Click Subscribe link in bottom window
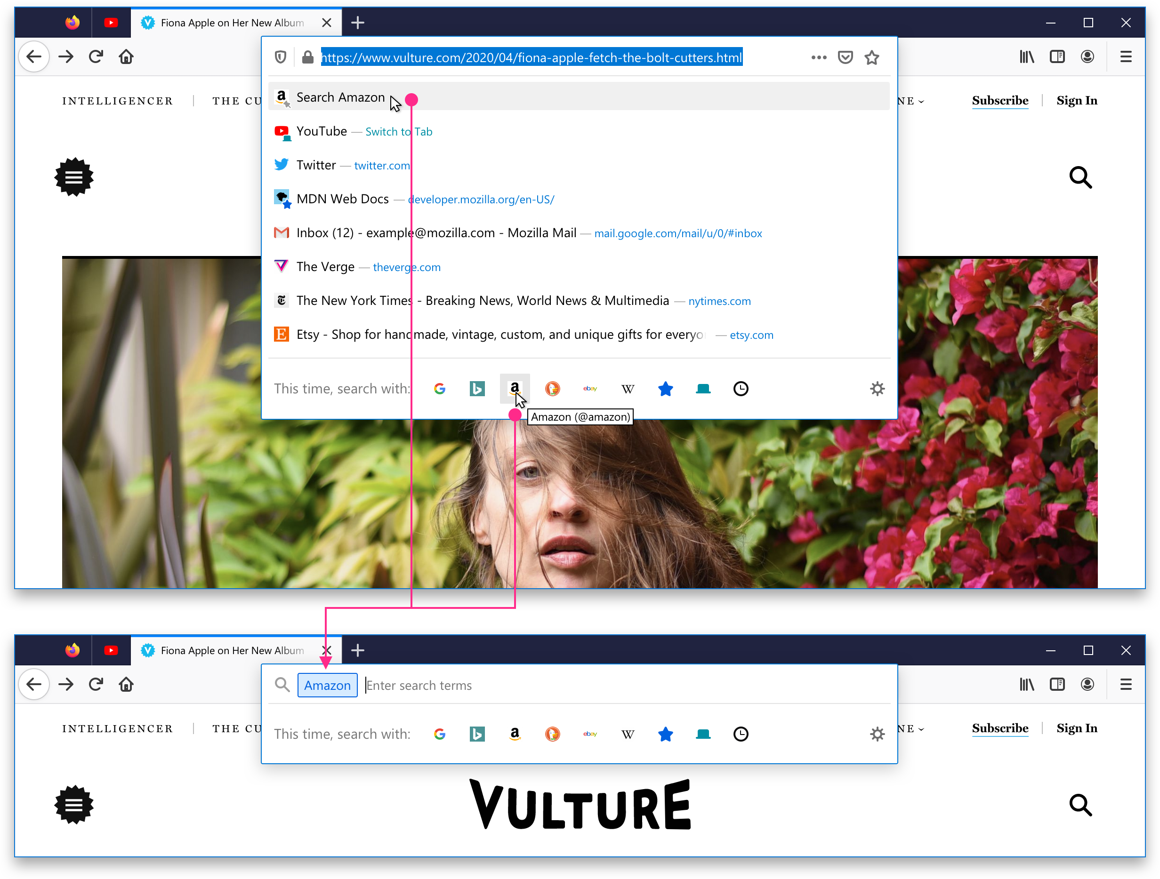 pos(1000,728)
